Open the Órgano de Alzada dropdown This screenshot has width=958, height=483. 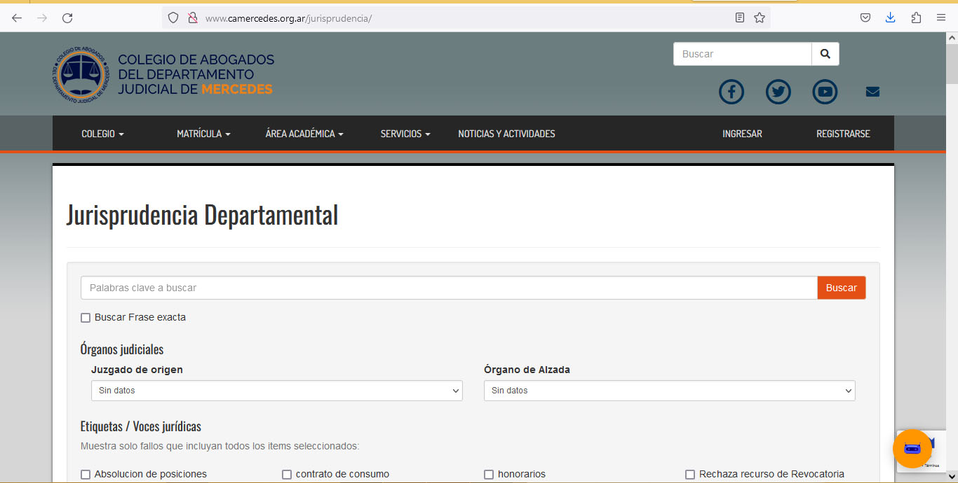(669, 391)
